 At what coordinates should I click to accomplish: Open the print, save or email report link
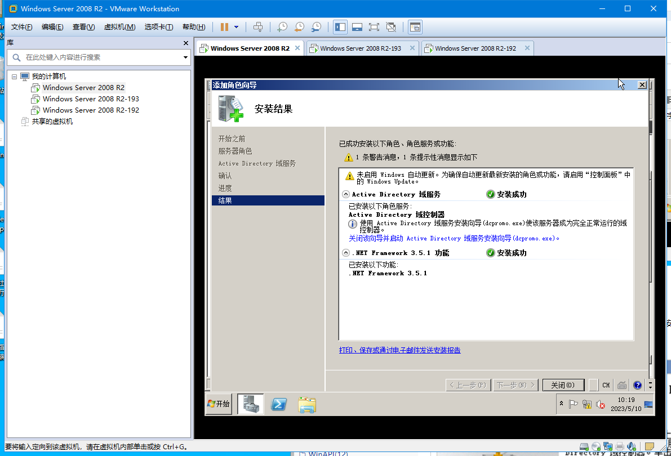399,350
